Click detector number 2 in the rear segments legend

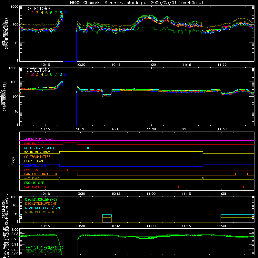[33, 74]
